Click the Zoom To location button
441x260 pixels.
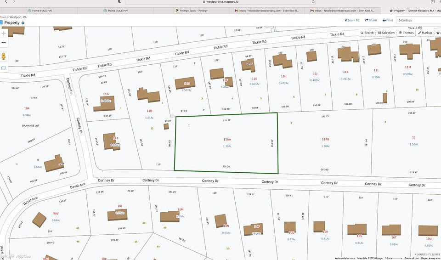pyautogui.click(x=352, y=20)
